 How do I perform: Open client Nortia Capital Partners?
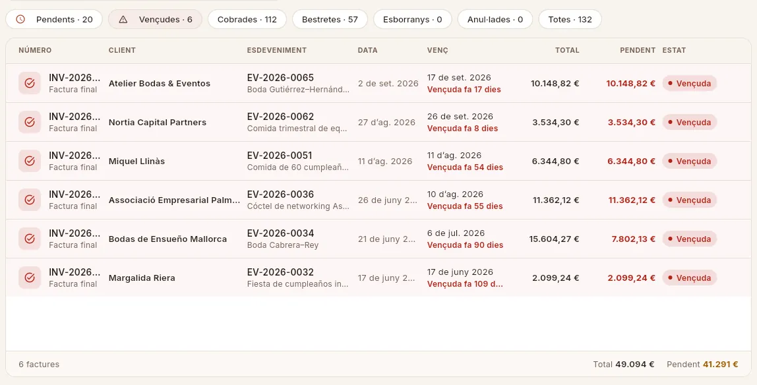coord(158,123)
